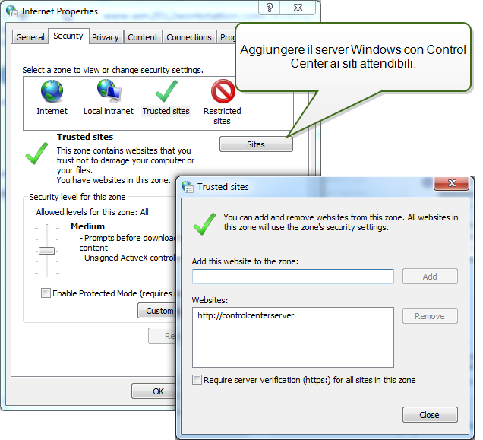The height and width of the screenshot is (440, 483).
Task: Click the security level slider handle
Action: (x=46, y=251)
